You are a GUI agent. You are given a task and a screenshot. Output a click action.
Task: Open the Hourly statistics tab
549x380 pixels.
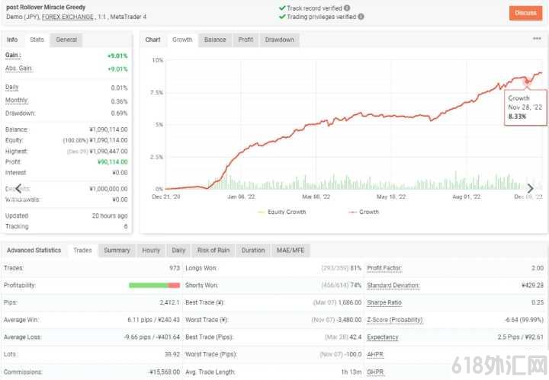coord(151,251)
